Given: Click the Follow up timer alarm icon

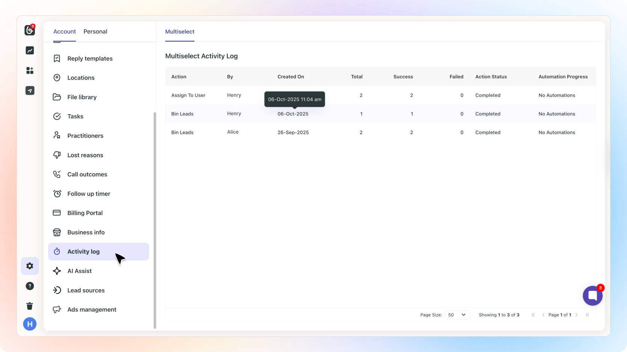Looking at the screenshot, I should click(57, 194).
